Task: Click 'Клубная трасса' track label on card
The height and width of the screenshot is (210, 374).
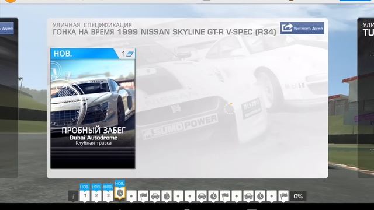Action: [x=93, y=143]
